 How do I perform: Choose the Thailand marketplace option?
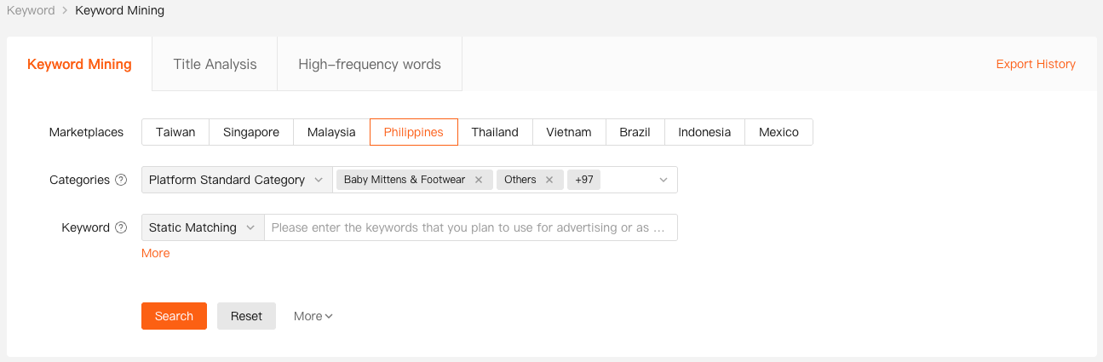pyautogui.click(x=495, y=132)
